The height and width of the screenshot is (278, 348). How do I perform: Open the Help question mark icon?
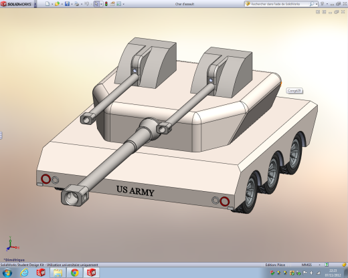click(322, 4)
